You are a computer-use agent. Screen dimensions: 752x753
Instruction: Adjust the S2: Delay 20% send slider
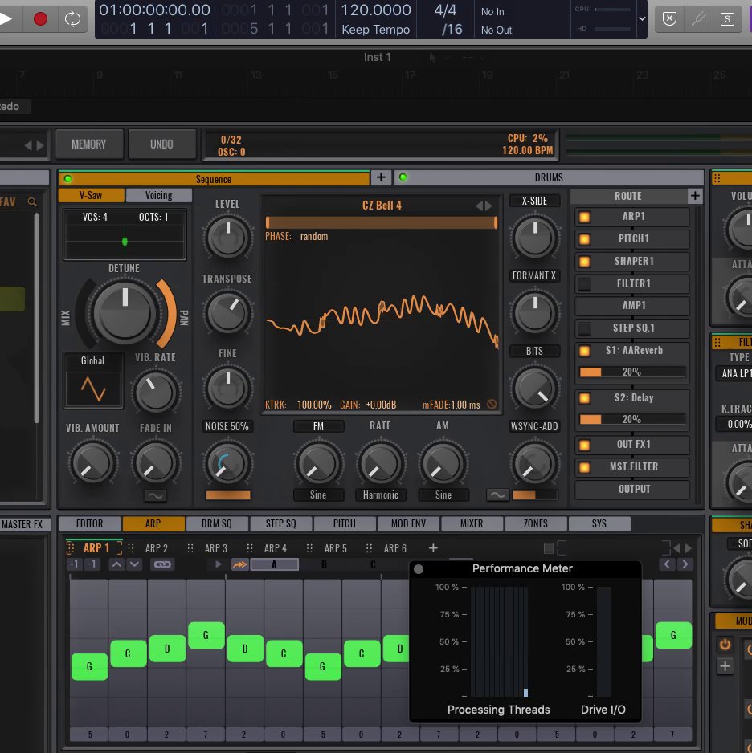[631, 419]
